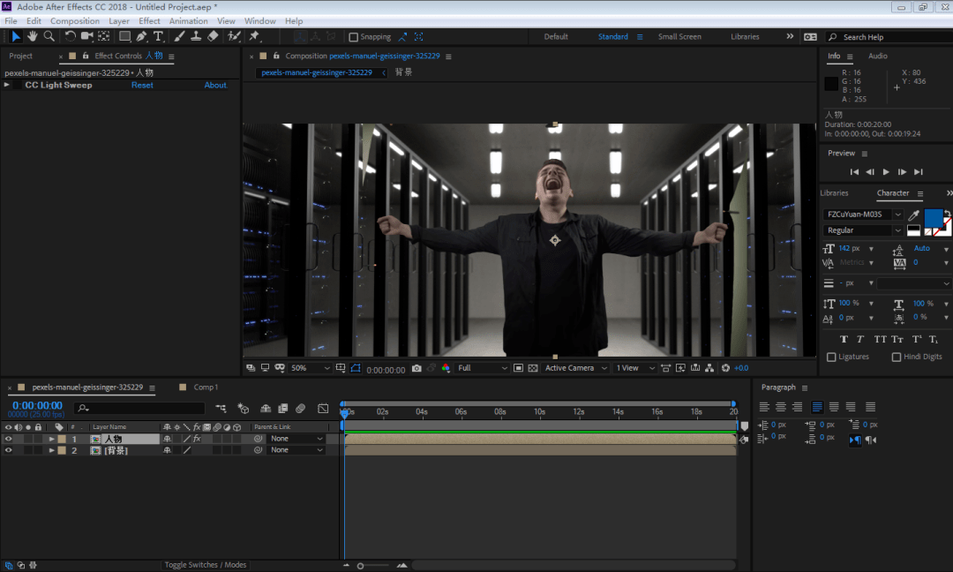Open the Composition menu
The image size is (953, 572).
coord(74,21)
